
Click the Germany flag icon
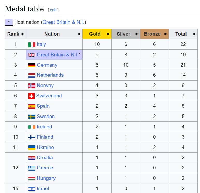[x=32, y=65]
